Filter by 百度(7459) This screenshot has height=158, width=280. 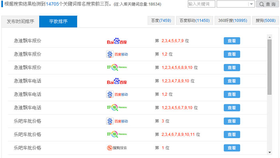161,20
